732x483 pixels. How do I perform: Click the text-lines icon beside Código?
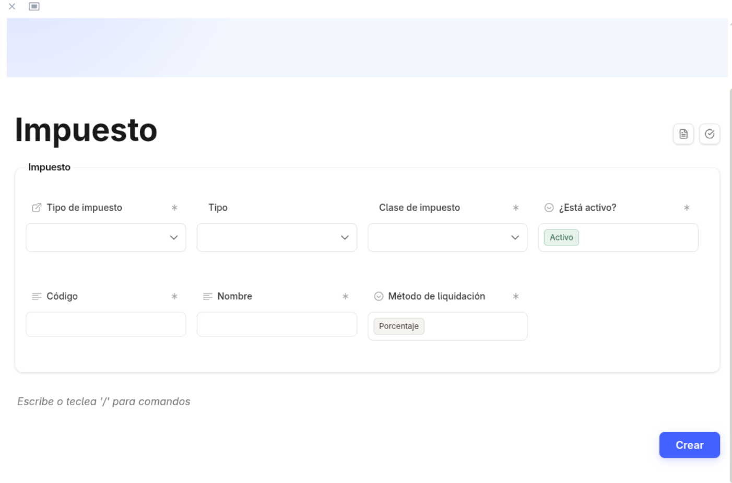point(37,296)
